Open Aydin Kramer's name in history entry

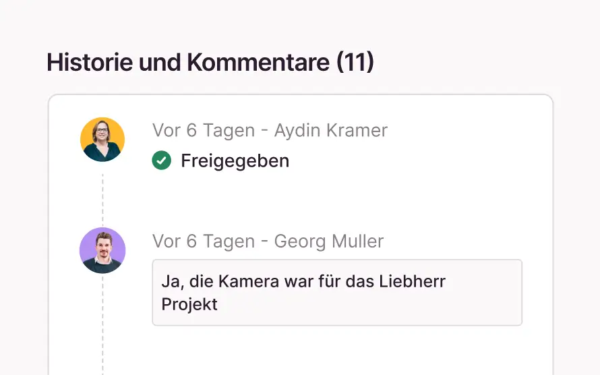[x=330, y=130]
